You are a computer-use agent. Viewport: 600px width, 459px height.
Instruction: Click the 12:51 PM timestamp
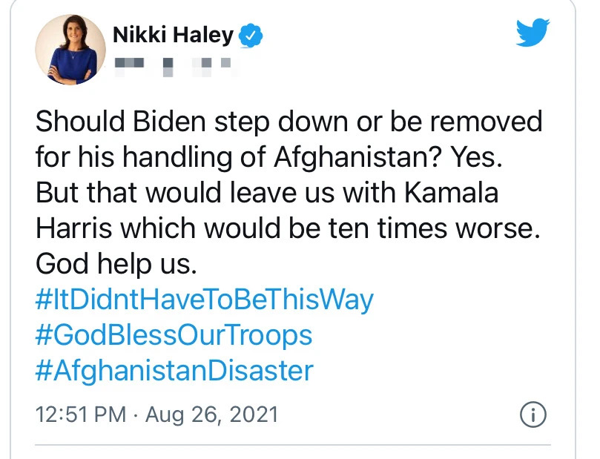tap(81, 415)
